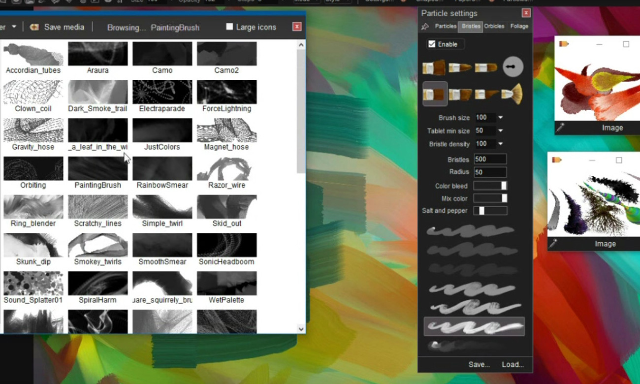This screenshot has width=640, height=384.
Task: Click the pin icon in Particle settings
Action: click(x=425, y=27)
